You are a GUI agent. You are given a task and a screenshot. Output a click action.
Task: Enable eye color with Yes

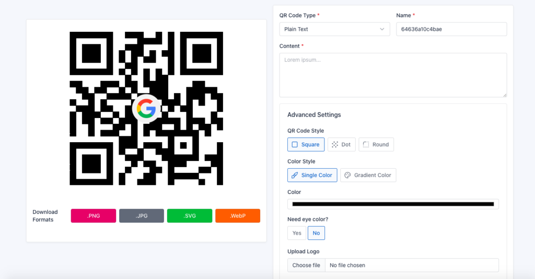297,233
